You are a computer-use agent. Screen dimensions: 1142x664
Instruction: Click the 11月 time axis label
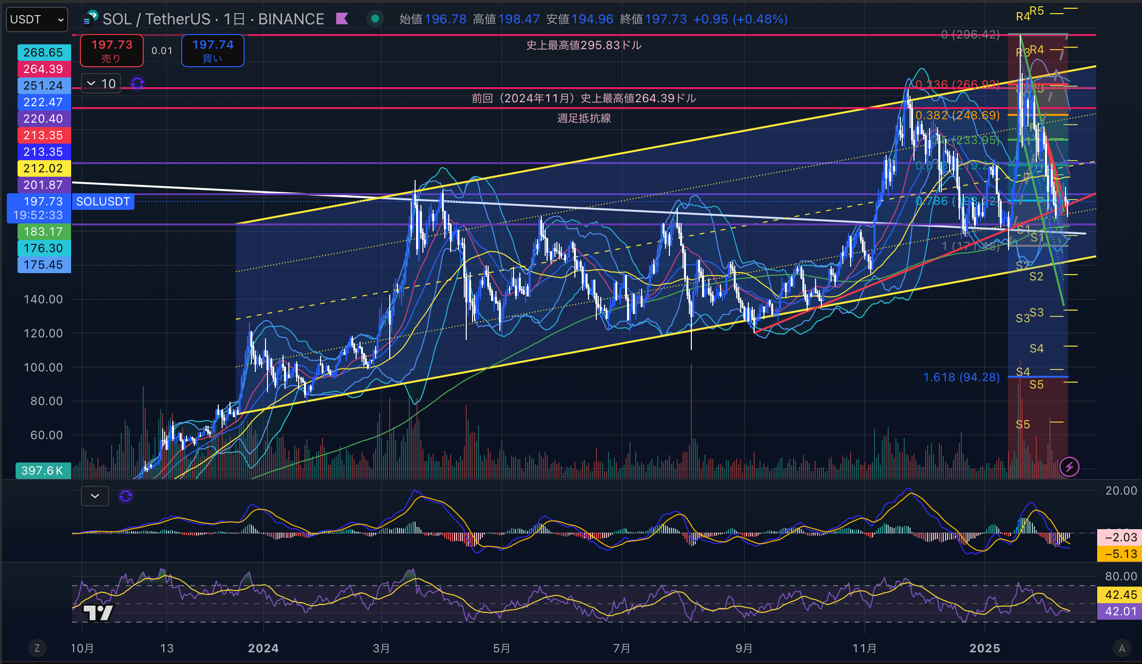point(865,648)
